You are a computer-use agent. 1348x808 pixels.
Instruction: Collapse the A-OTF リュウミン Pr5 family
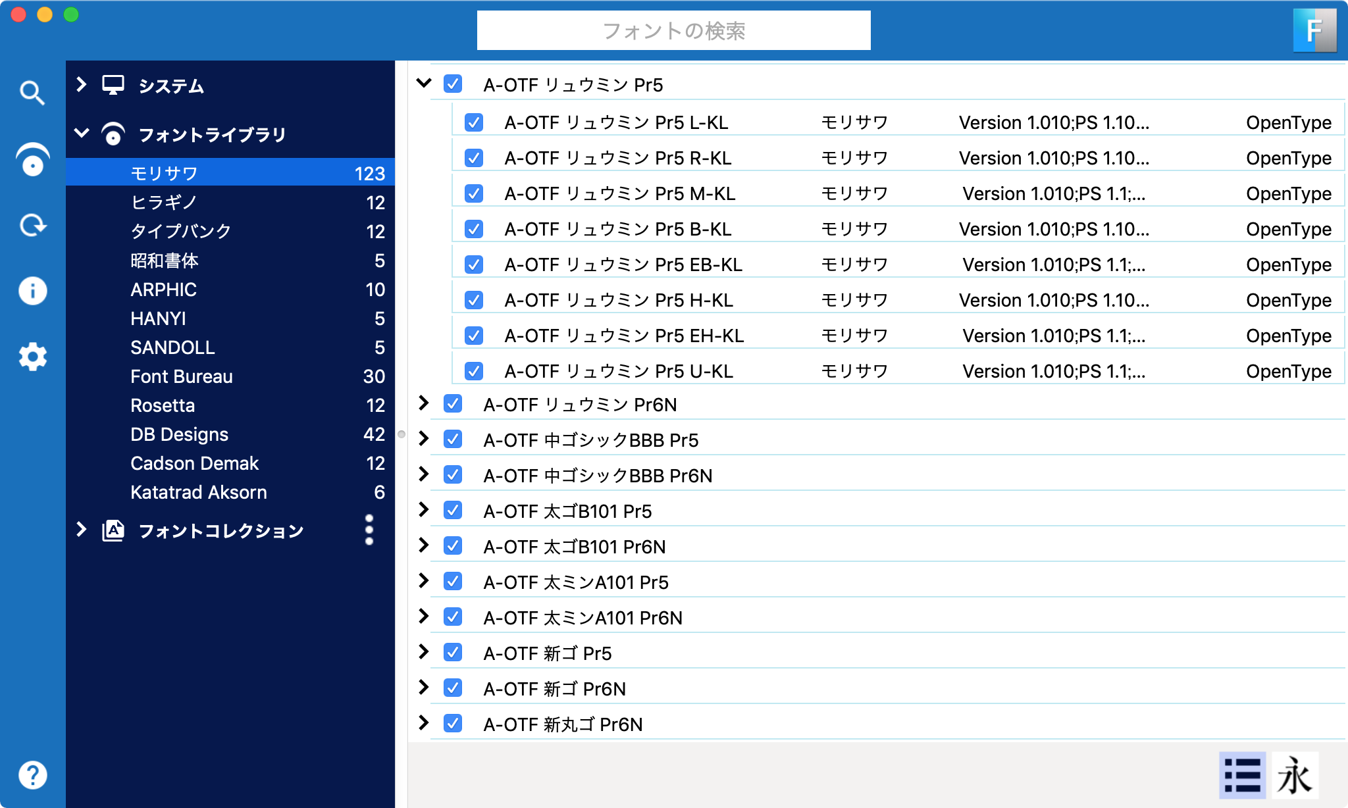pyautogui.click(x=424, y=84)
